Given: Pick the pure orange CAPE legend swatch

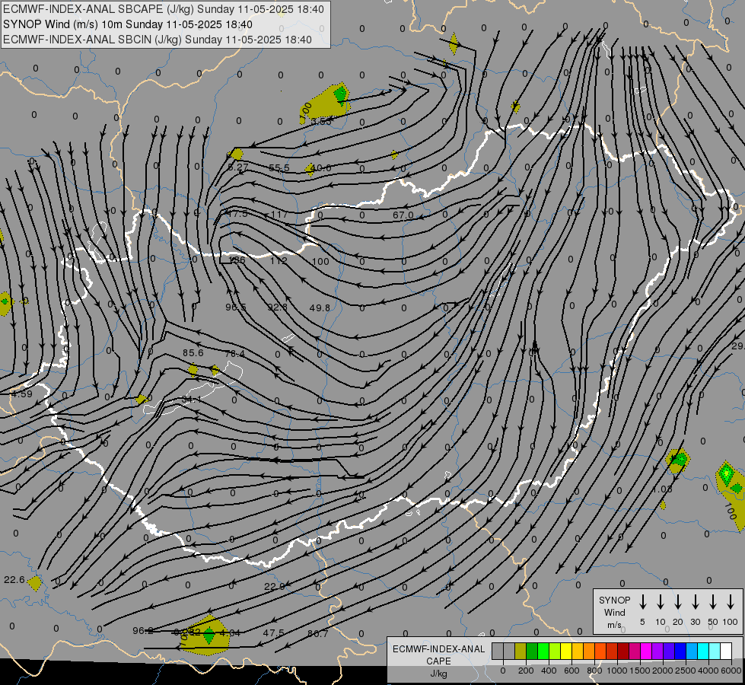Looking at the screenshot, I should (x=589, y=651).
